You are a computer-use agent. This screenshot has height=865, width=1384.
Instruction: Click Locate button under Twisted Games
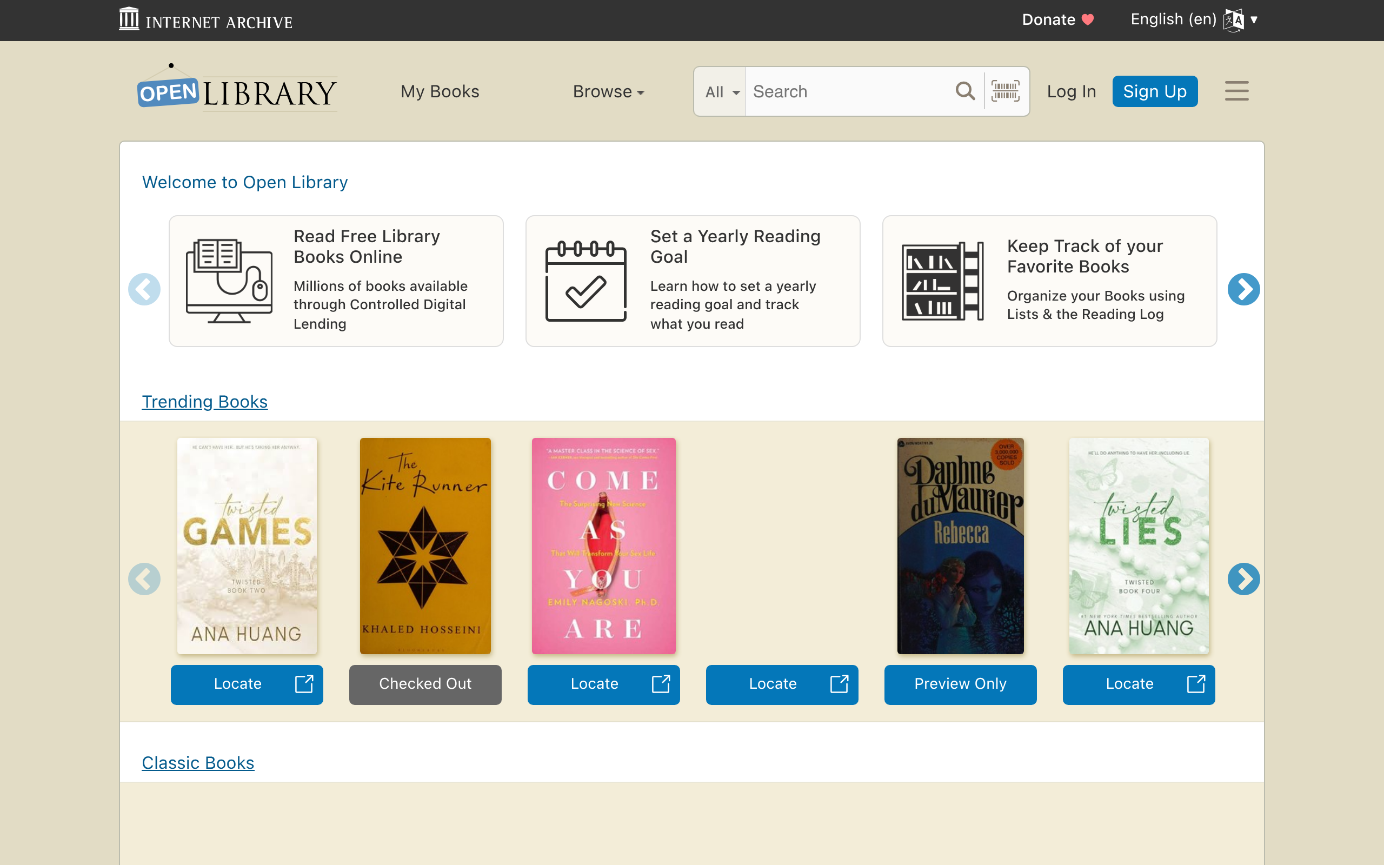coord(247,684)
